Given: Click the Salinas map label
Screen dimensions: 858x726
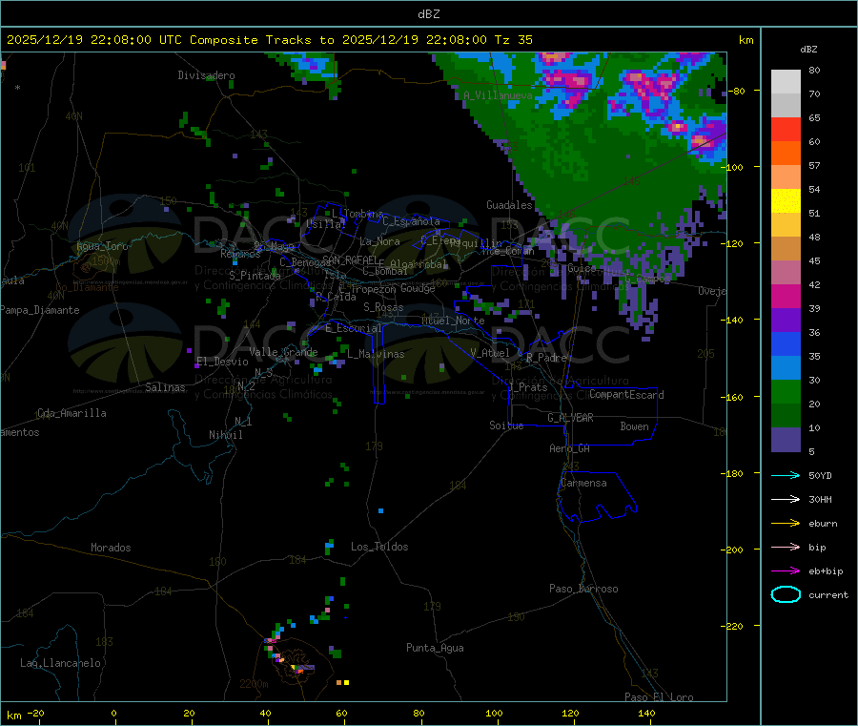Looking at the screenshot, I should (165, 387).
